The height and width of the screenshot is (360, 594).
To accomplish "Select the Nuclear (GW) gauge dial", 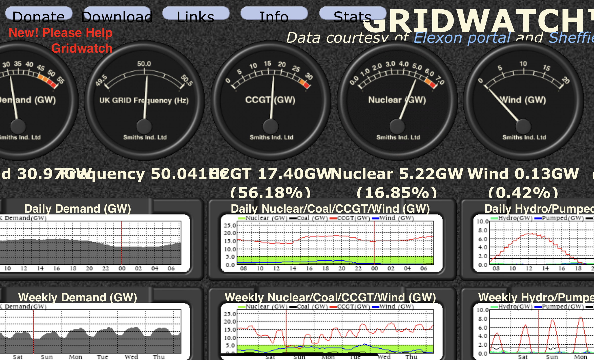I will pos(397,101).
